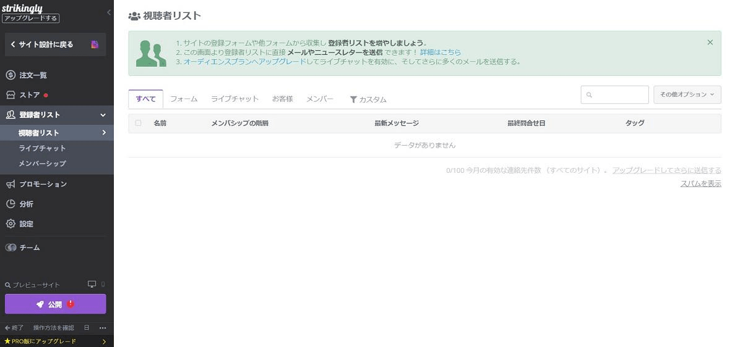Viewport: 735px width, 347px height.
Task: Switch to the メンバー tab
Action: point(320,99)
